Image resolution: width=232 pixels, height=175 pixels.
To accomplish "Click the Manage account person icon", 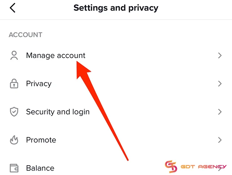I will click(x=14, y=55).
